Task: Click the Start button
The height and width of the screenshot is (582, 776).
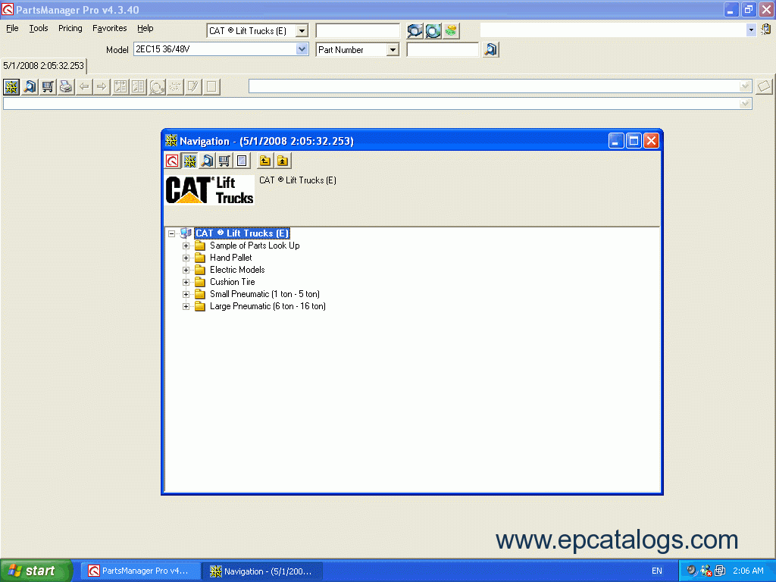Action: click(x=36, y=571)
